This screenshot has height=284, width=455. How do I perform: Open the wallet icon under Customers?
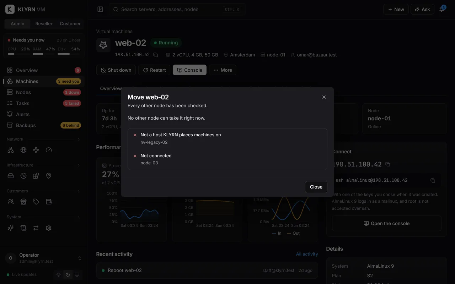pos(49,202)
